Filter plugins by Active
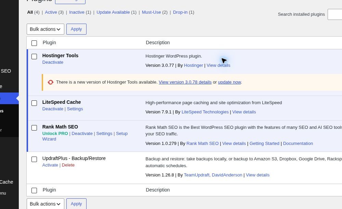Viewport: 342px width, 209px height. click(51, 12)
